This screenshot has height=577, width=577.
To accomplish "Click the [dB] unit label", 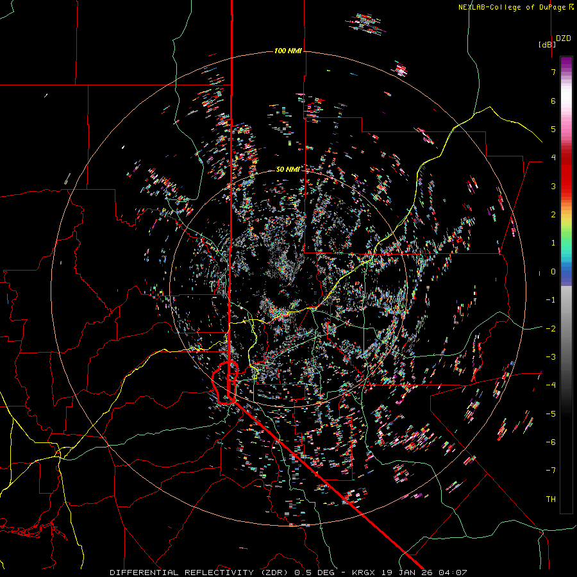I will point(547,44).
